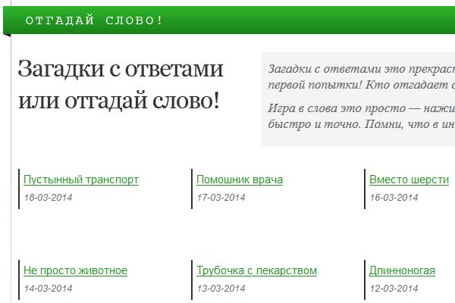Click the date 12-03-2014
Image resolution: width=455 pixels, height=303 pixels.
click(394, 289)
